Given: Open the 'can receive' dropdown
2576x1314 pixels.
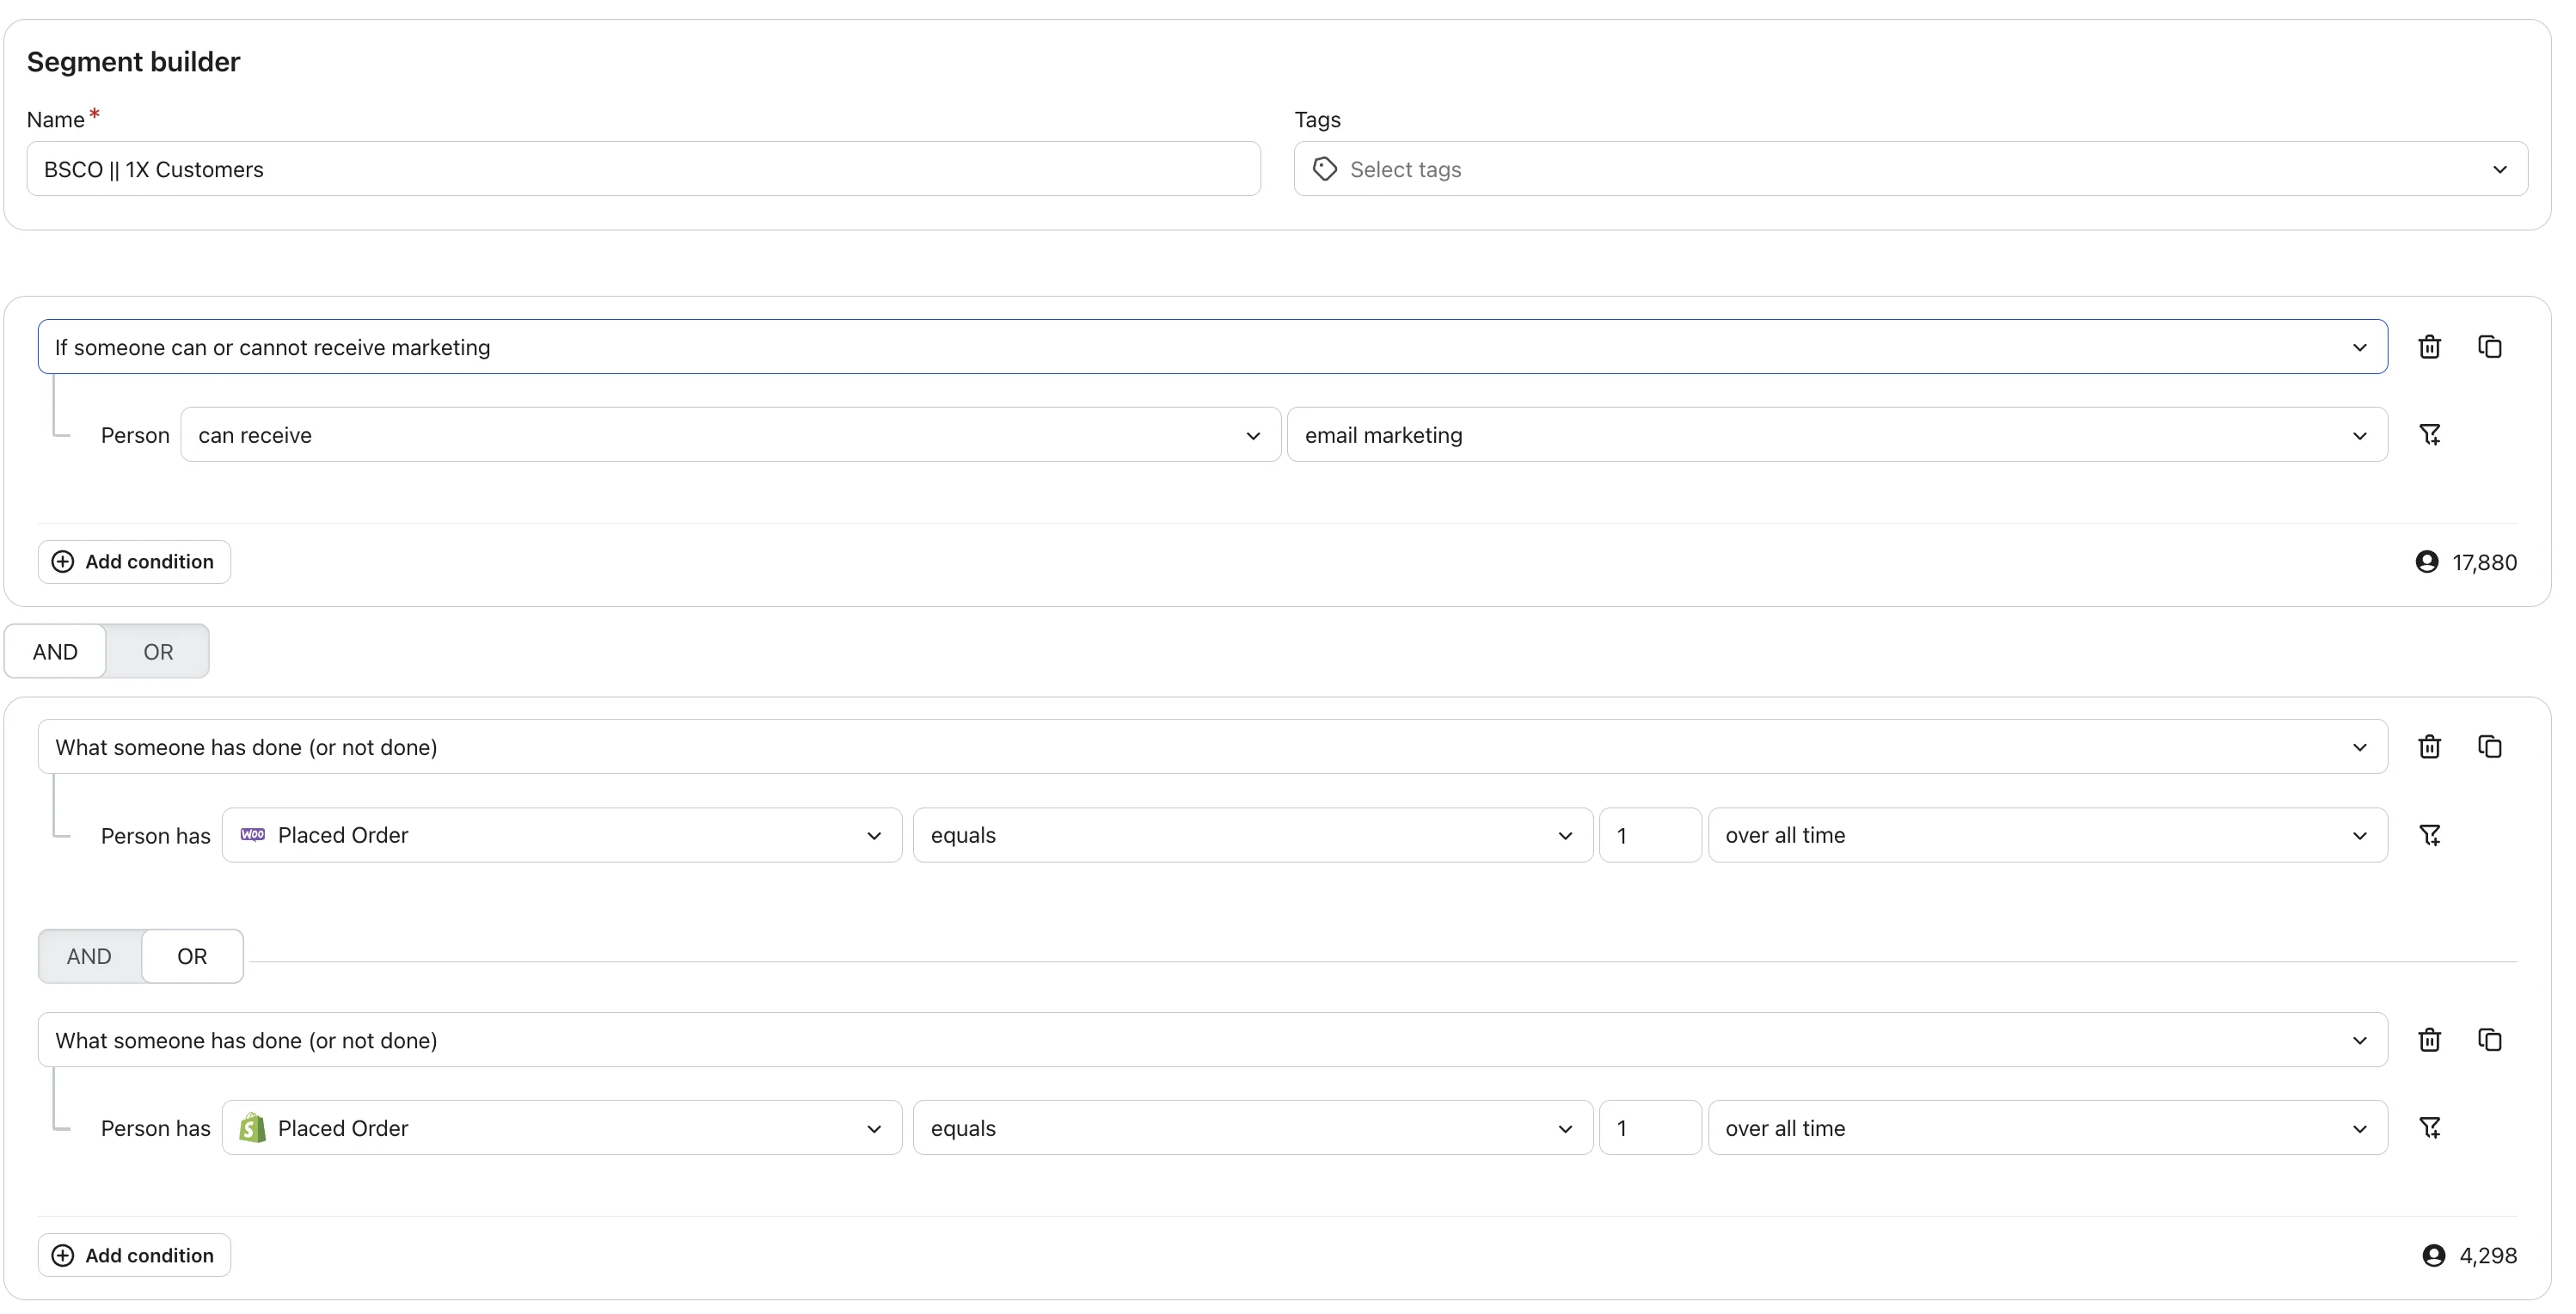Looking at the screenshot, I should coord(730,435).
